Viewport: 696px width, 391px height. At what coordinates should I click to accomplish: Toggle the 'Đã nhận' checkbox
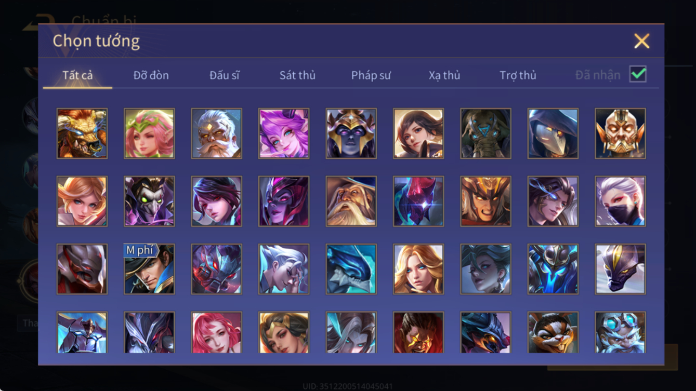tap(638, 74)
